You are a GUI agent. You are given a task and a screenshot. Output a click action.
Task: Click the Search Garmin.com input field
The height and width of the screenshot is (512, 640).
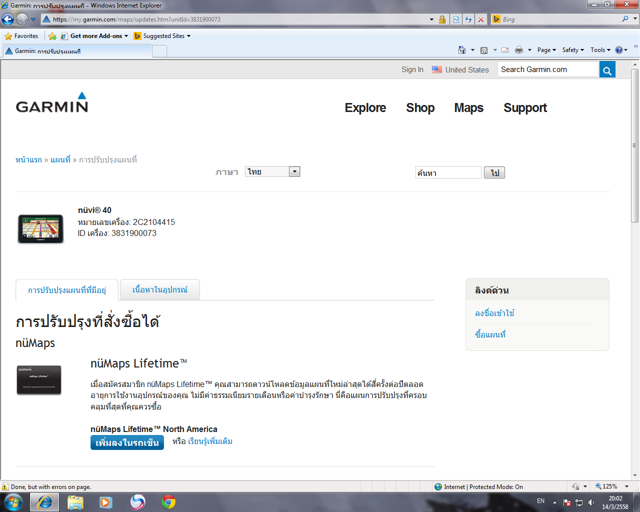[548, 69]
